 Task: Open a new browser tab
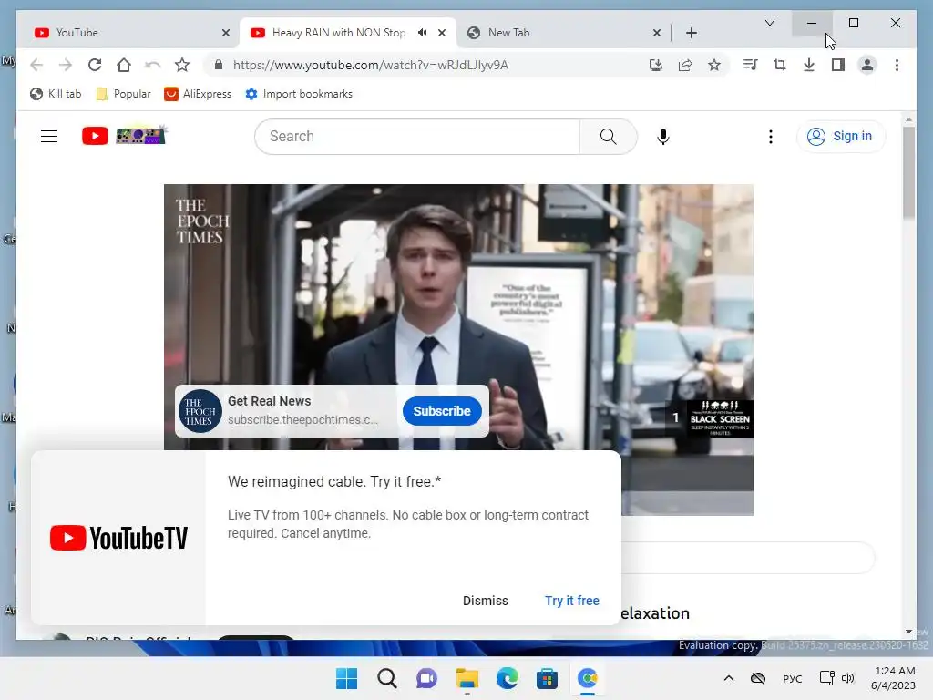tap(691, 33)
